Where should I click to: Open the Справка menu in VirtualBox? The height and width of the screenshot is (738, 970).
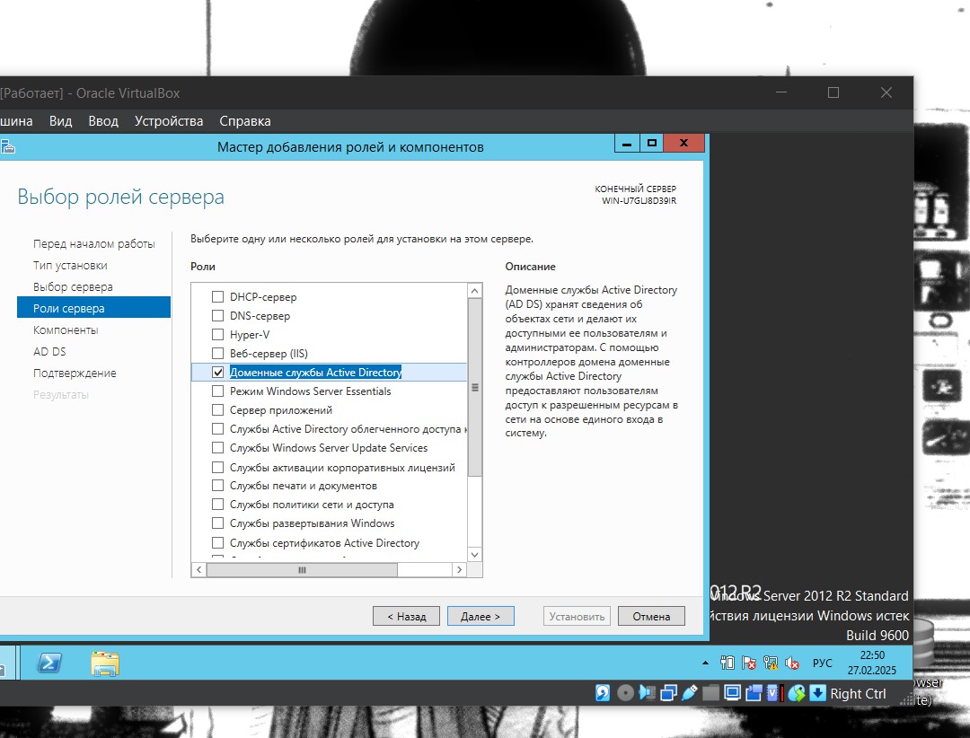pos(245,121)
